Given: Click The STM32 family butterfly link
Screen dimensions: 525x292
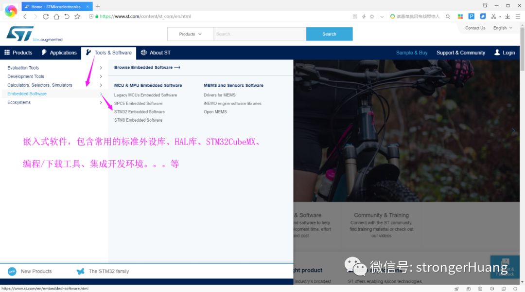Looking at the screenshot, I should point(103,271).
